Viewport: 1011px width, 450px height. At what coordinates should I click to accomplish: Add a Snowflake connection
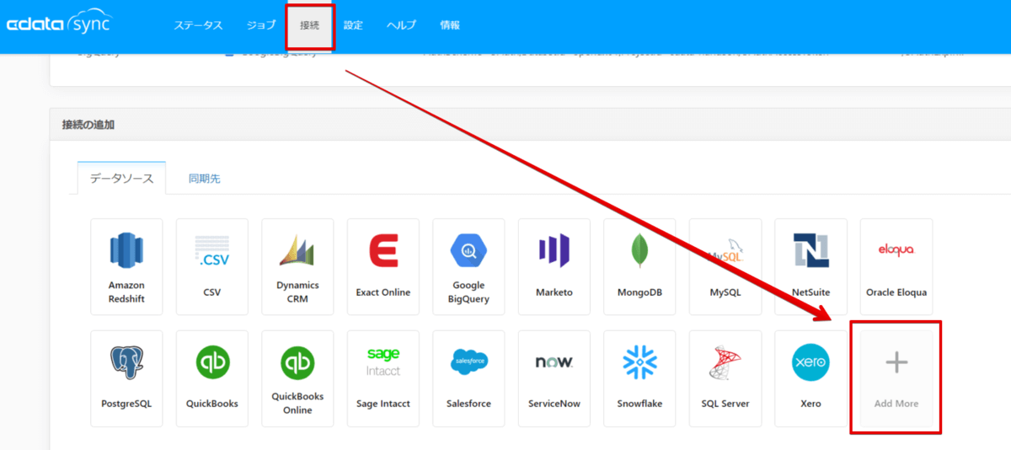point(639,378)
